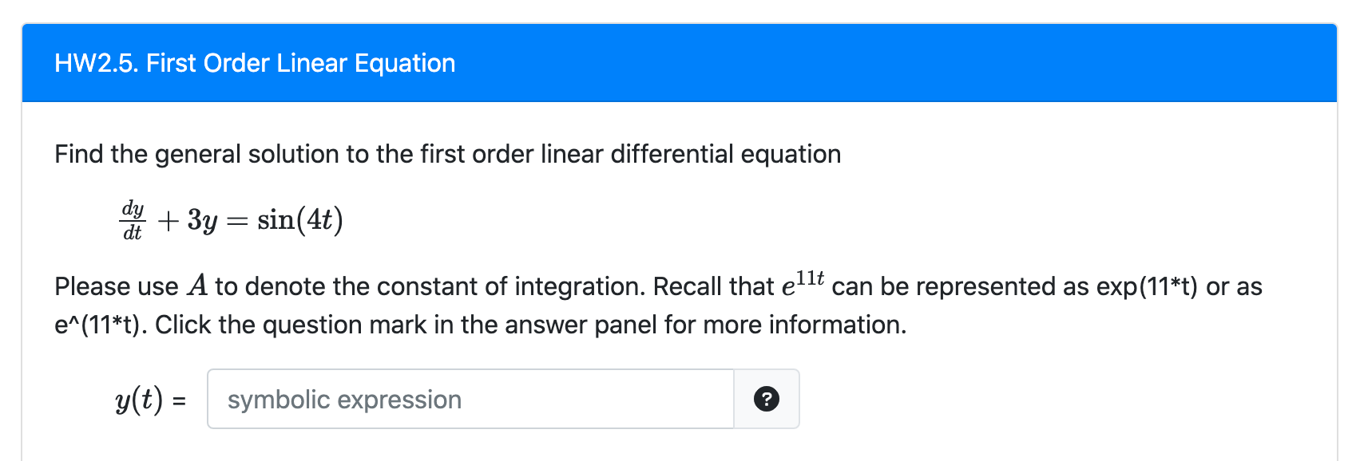Image resolution: width=1360 pixels, height=461 pixels.
Task: Click the HW2.5 First Order Linear Equation title
Action: coord(255,63)
